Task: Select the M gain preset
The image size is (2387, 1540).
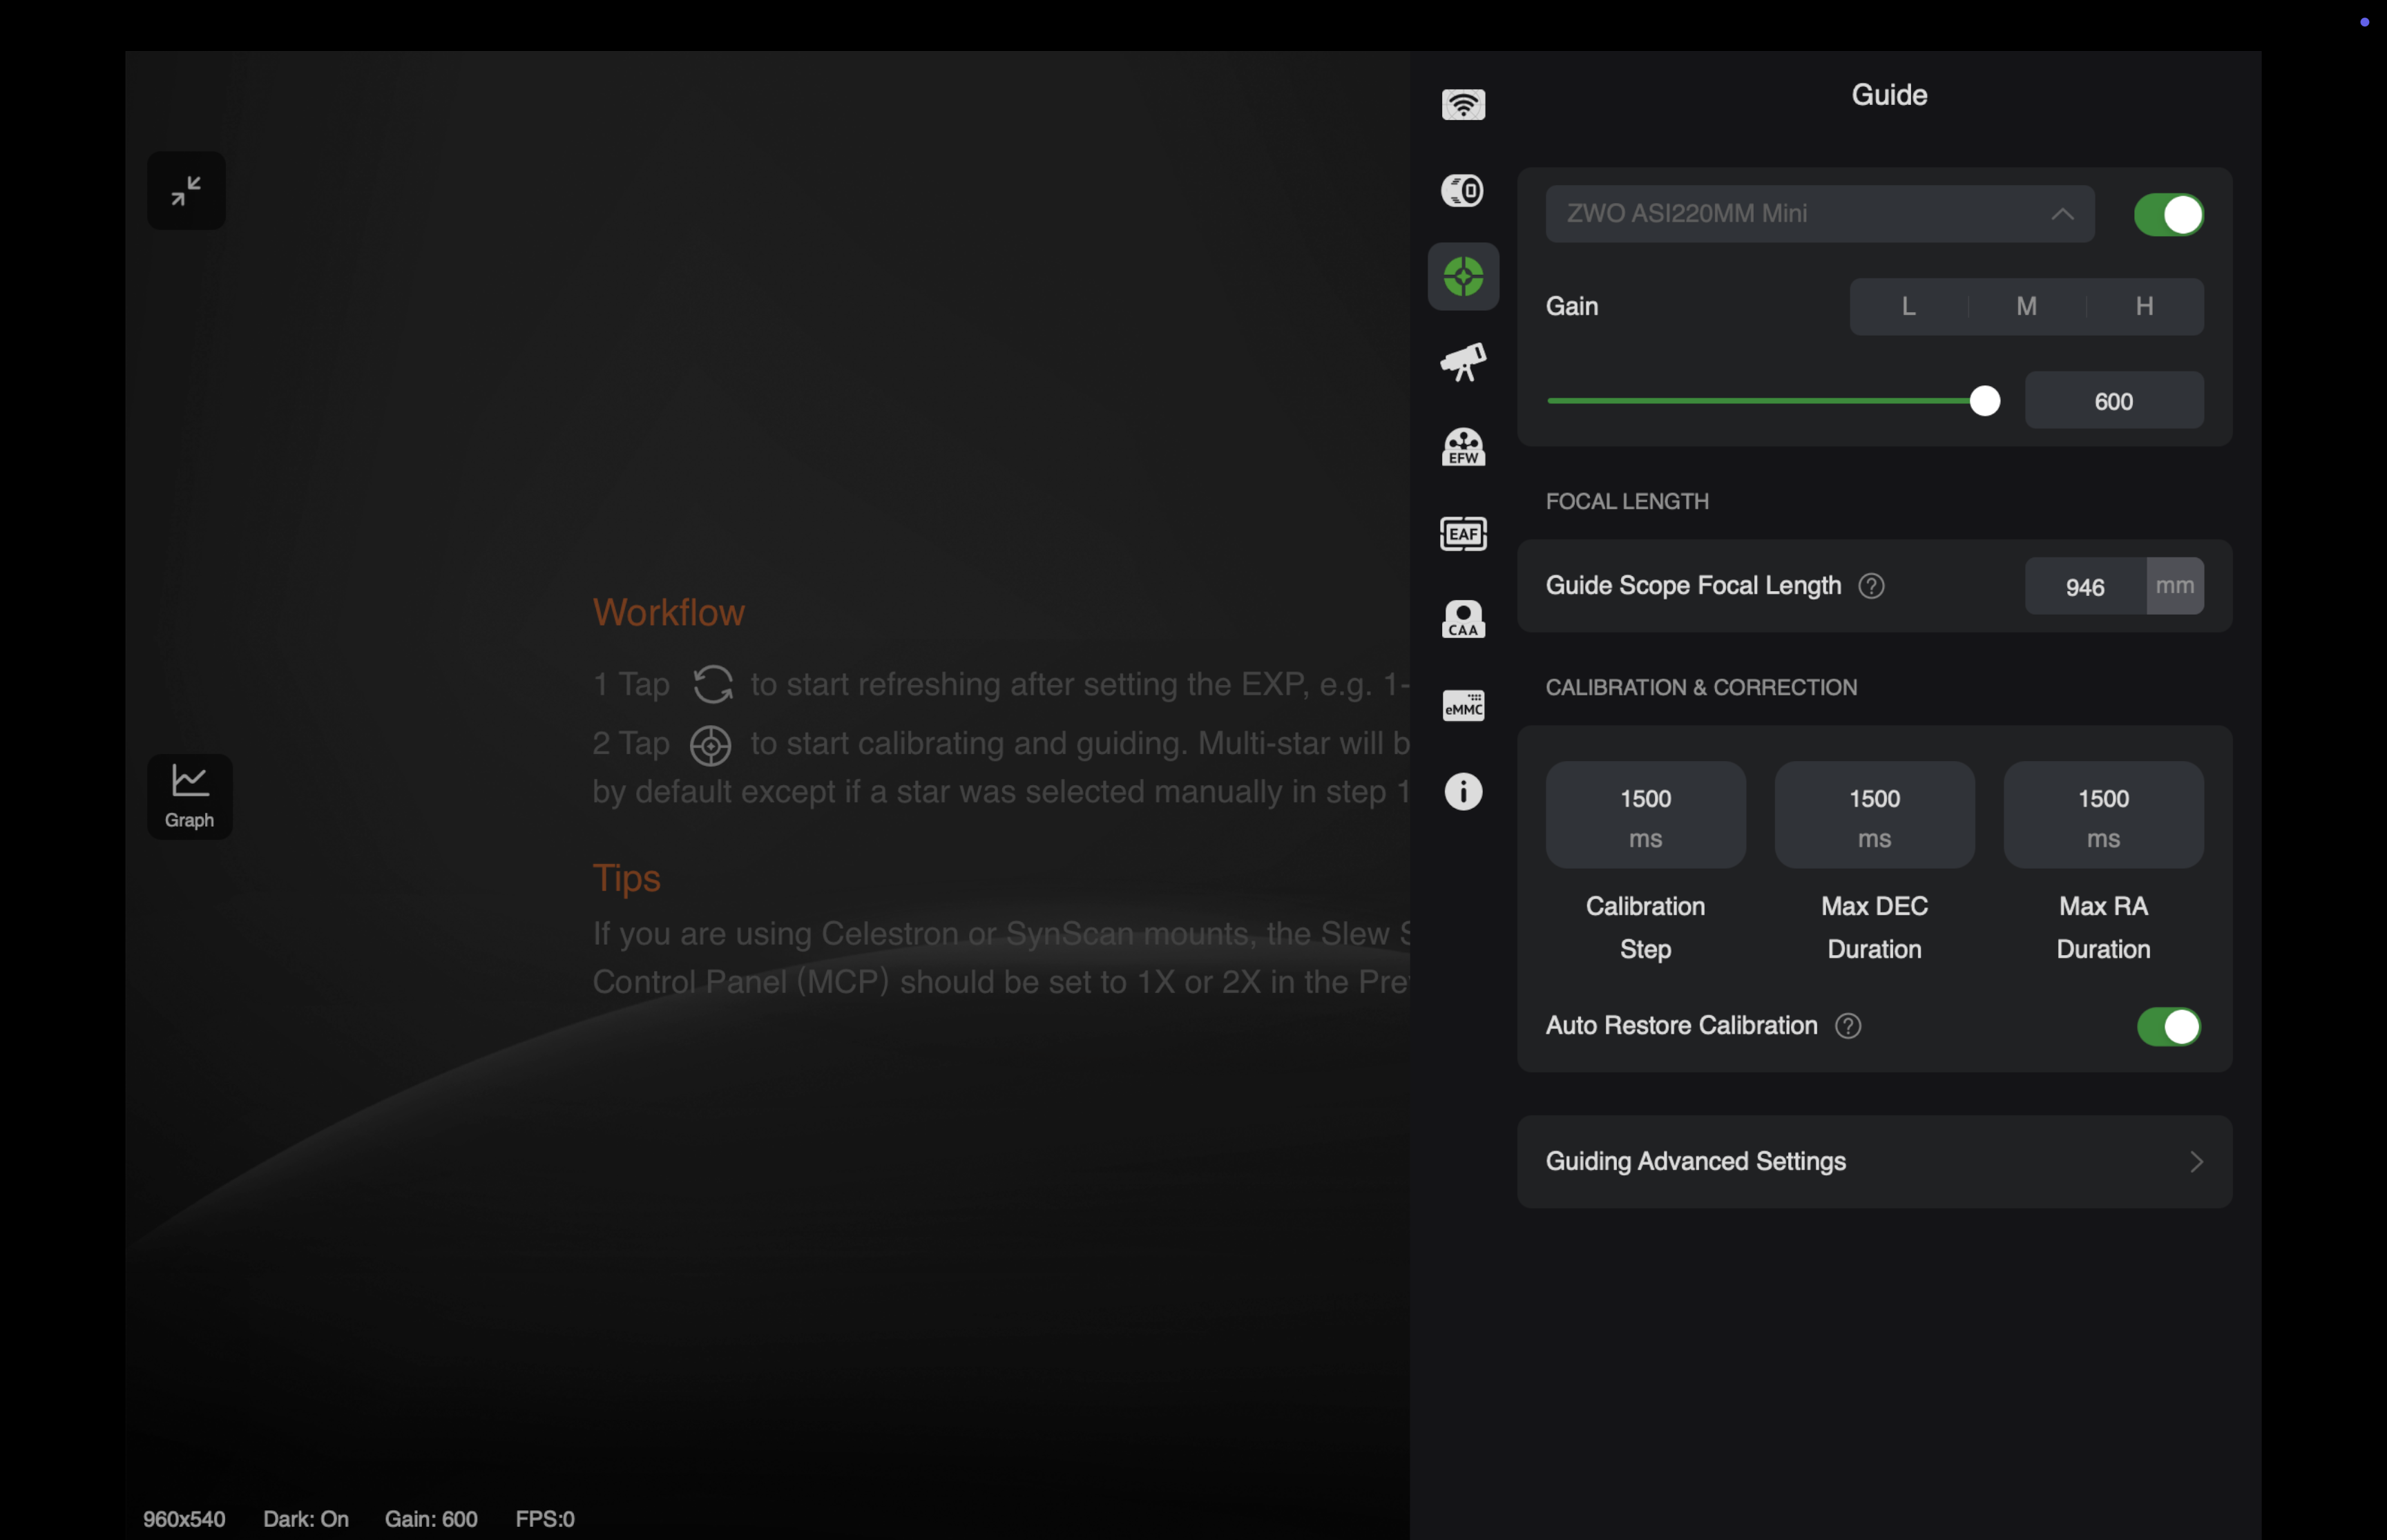Action: pos(2026,306)
